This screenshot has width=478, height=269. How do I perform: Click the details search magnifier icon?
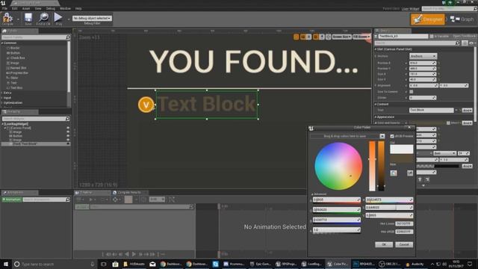[x=457, y=43]
